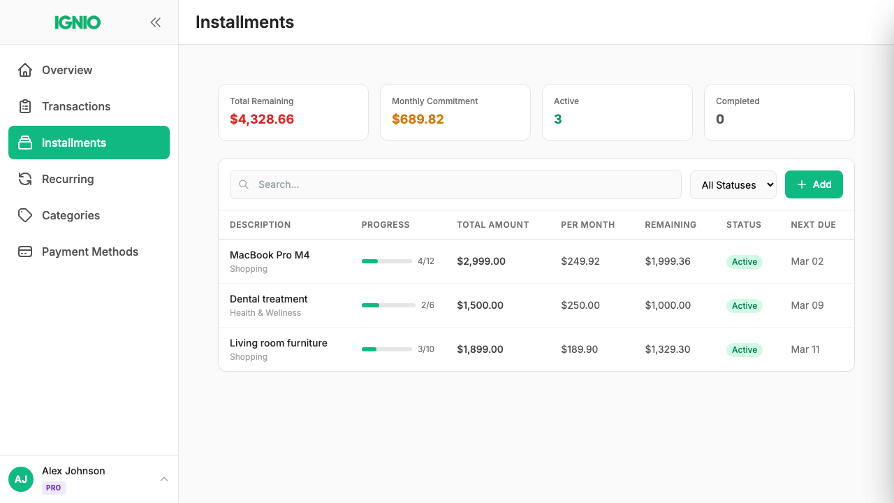
Task: Click the Overview home icon
Action: coord(25,70)
